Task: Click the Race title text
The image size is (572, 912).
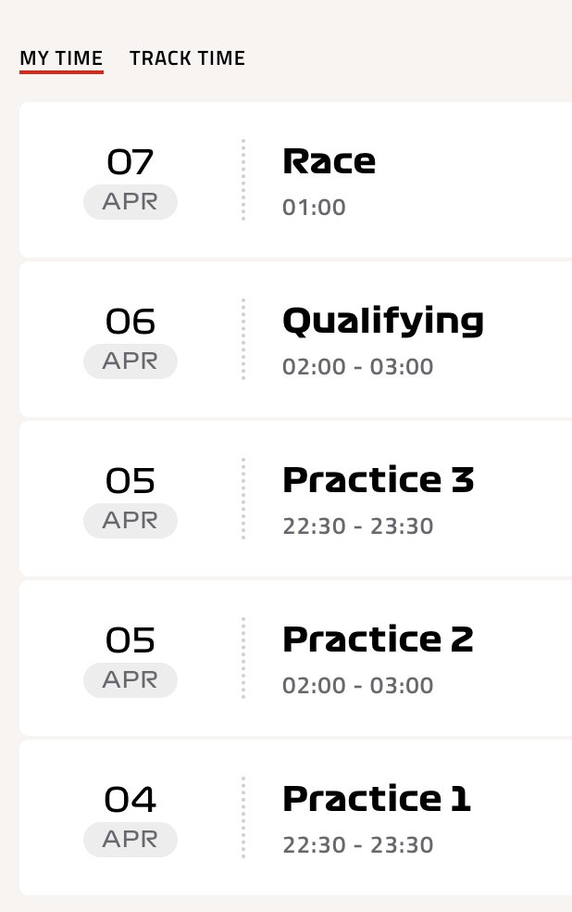Action: [x=329, y=161]
